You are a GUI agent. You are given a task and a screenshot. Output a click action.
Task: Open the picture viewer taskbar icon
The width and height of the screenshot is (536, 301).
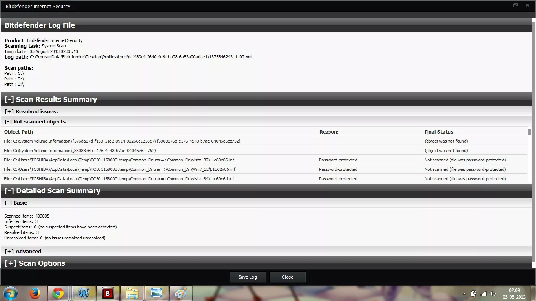156,293
